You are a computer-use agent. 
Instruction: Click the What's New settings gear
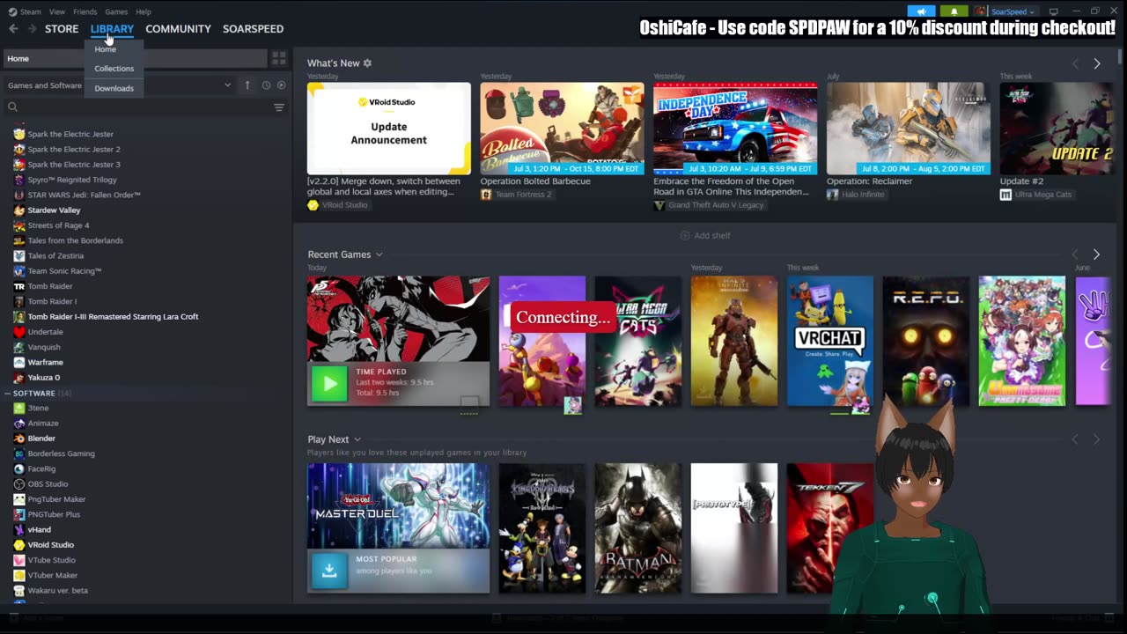click(367, 63)
